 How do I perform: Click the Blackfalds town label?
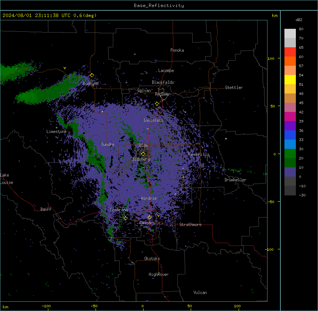click(163, 82)
